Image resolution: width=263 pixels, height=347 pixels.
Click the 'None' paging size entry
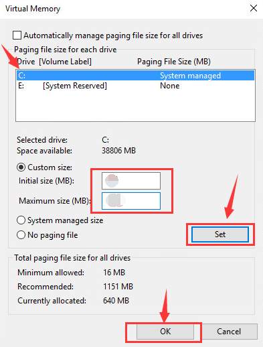[x=170, y=86]
